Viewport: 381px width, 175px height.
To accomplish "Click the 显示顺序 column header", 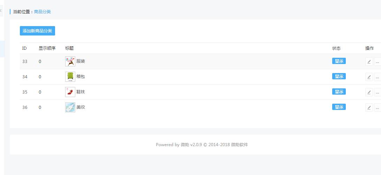I will coord(47,48).
